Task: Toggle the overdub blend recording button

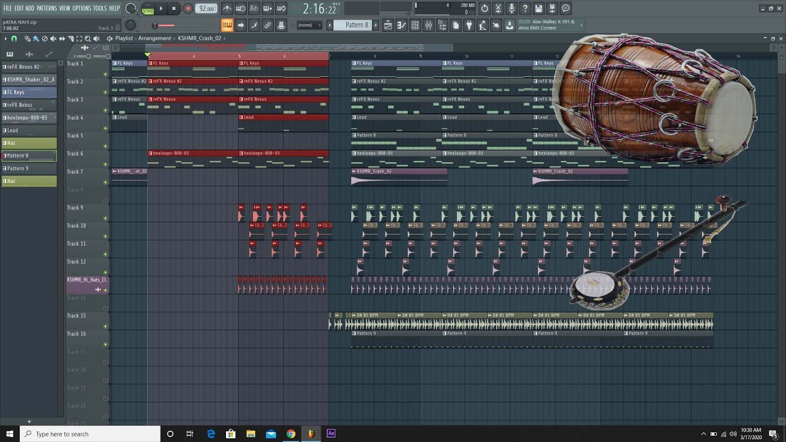Action: 268,9
